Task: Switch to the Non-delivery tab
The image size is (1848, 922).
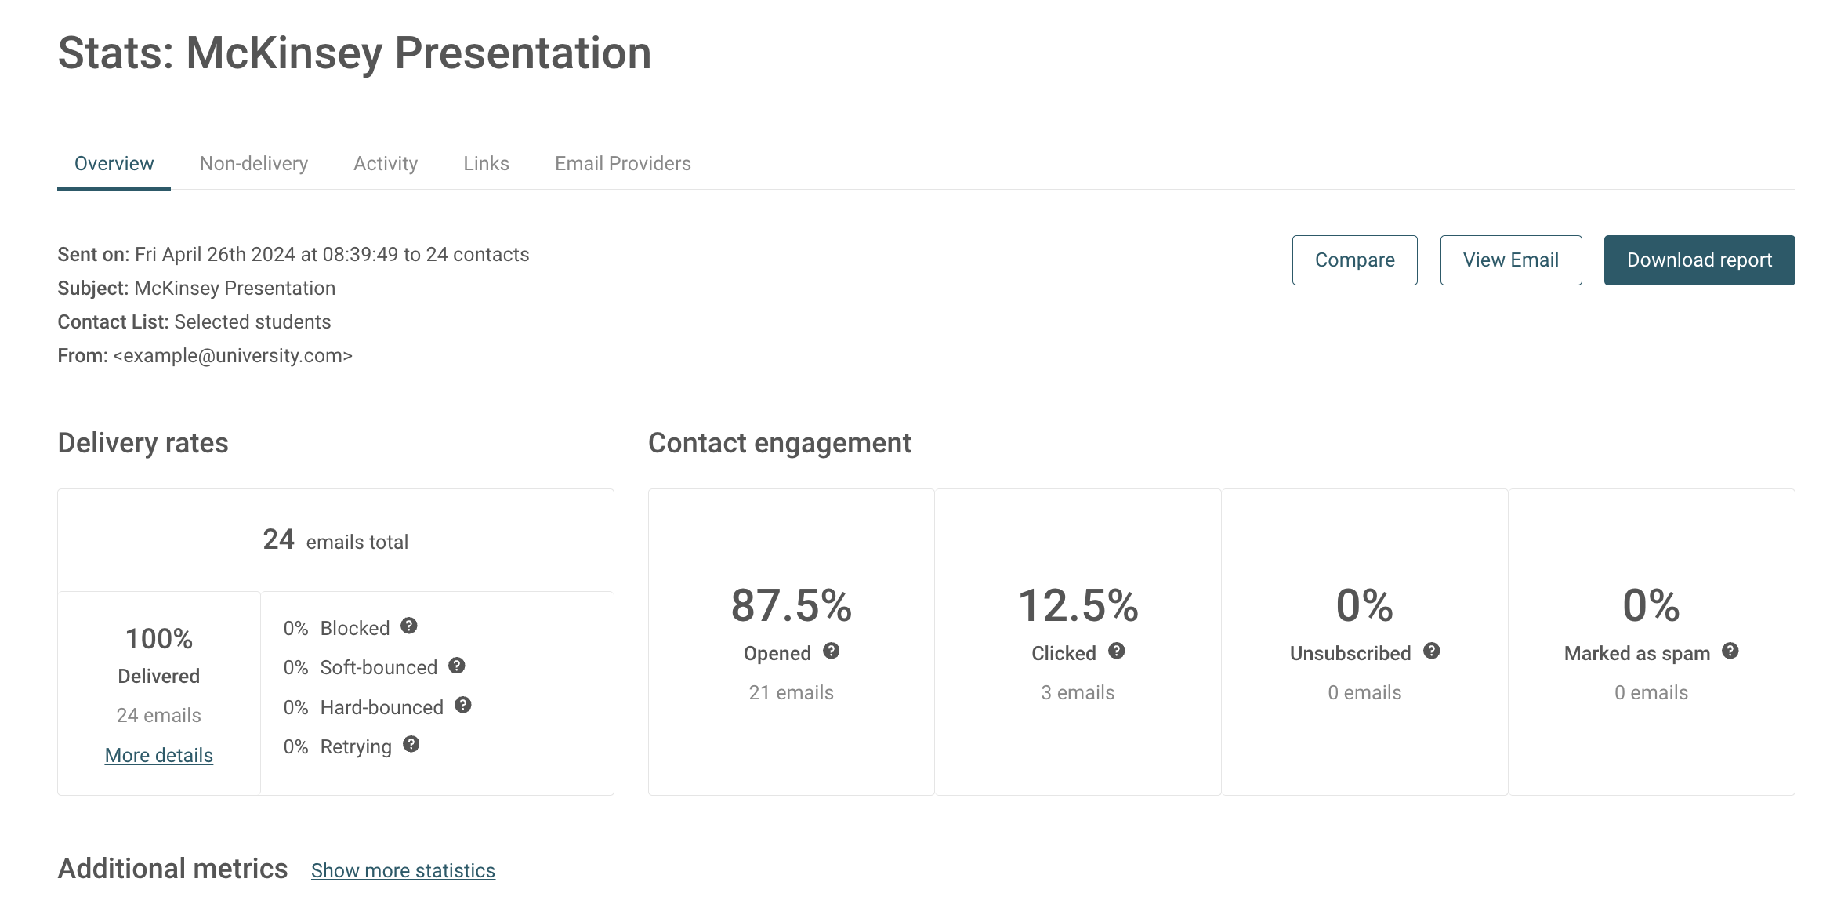Action: [254, 163]
